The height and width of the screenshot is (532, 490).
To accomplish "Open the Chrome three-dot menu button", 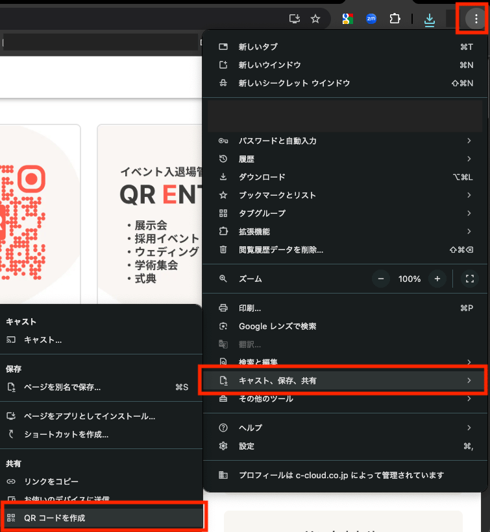I will [x=476, y=19].
